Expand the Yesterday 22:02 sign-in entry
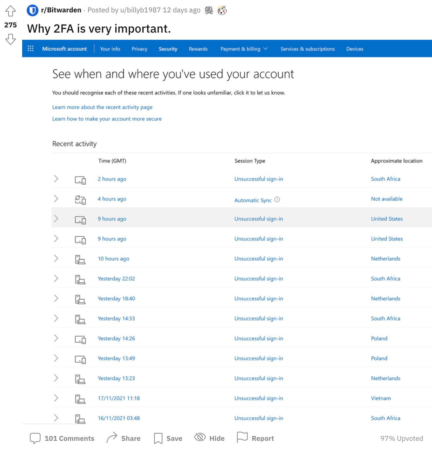This screenshot has height=450, width=432. [x=56, y=278]
